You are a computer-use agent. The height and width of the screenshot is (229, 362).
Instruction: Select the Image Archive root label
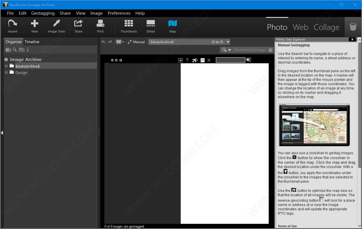[x=26, y=60]
